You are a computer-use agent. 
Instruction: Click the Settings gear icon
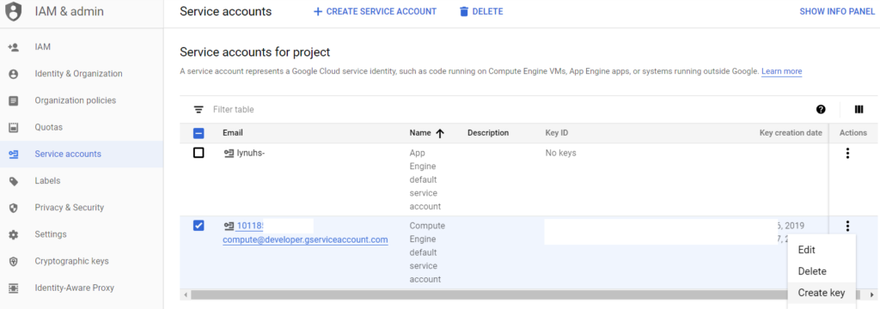(x=14, y=234)
